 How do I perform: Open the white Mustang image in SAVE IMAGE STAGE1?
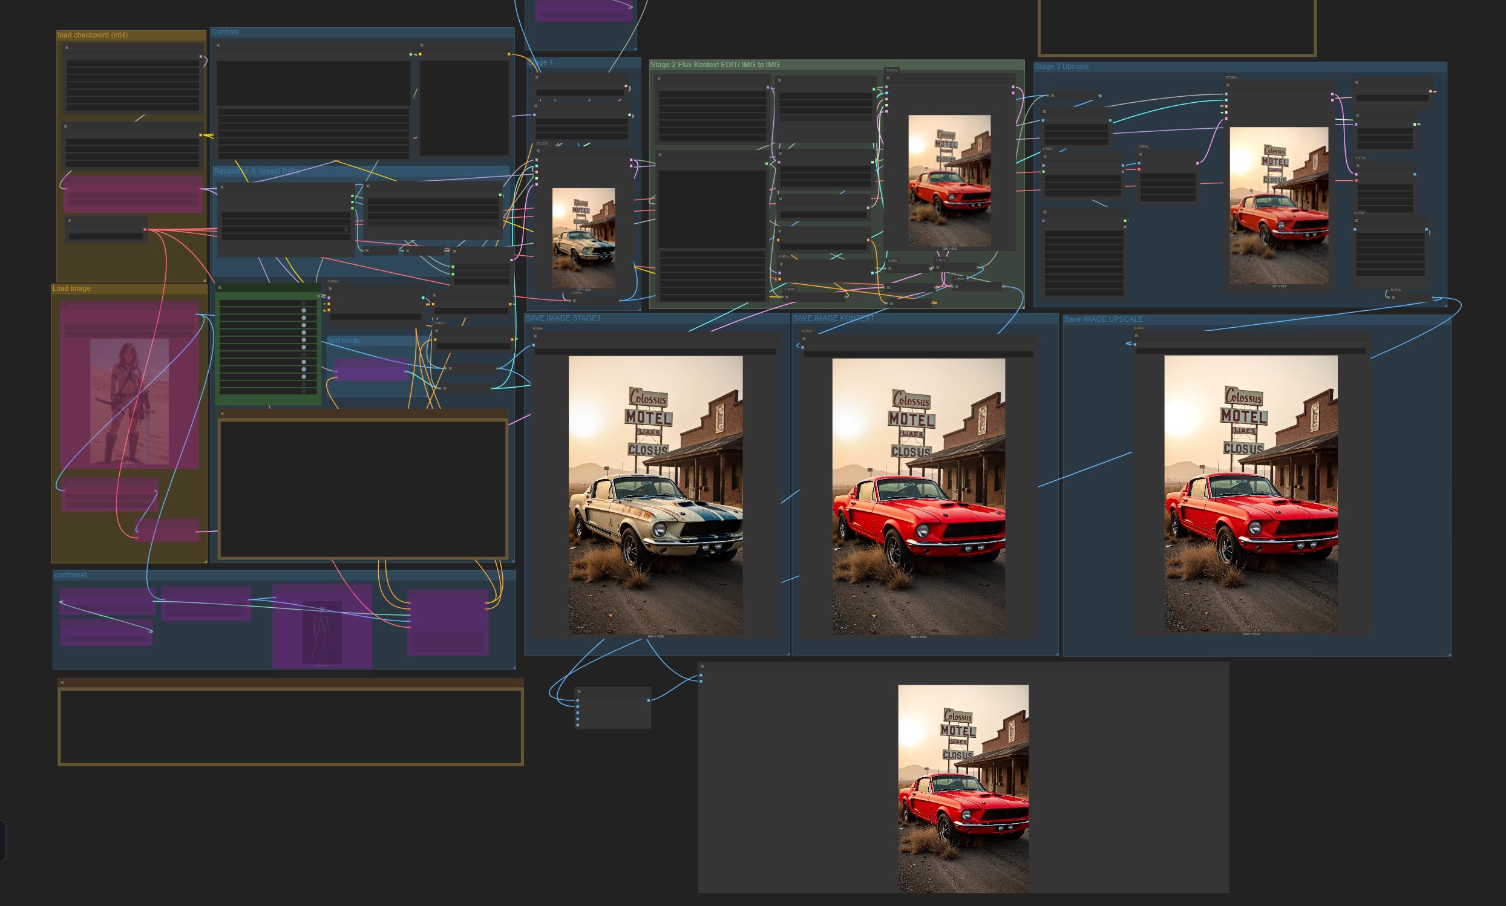coord(655,495)
